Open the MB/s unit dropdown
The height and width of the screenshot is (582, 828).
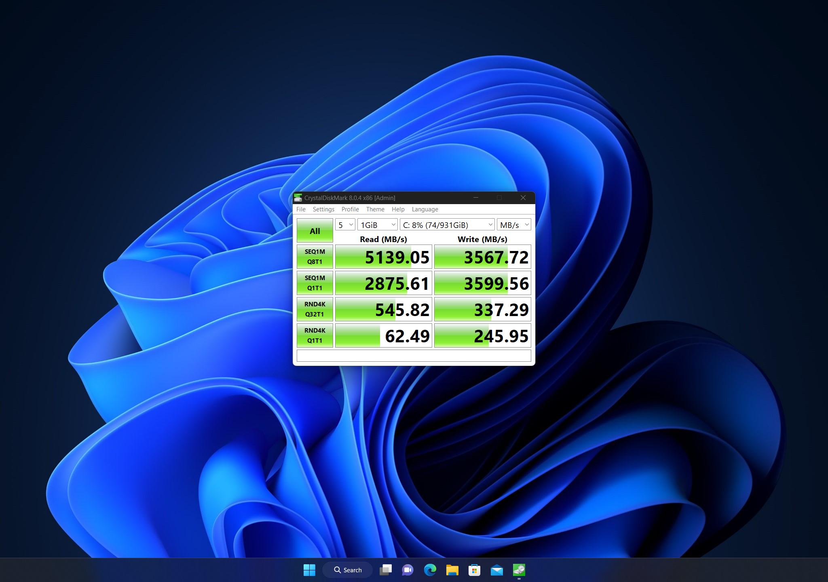[513, 225]
